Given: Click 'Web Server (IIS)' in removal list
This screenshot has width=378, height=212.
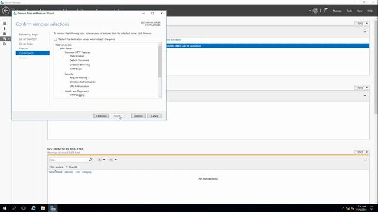Looking at the screenshot, I should pos(63,45).
